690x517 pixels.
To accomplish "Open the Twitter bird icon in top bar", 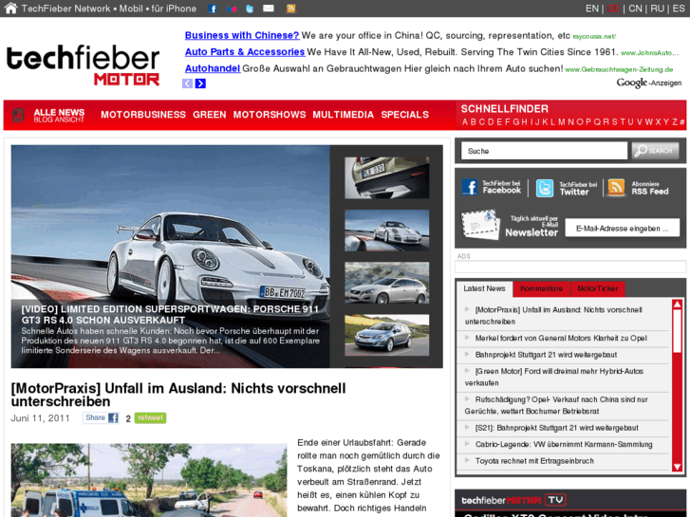I will coord(250,9).
